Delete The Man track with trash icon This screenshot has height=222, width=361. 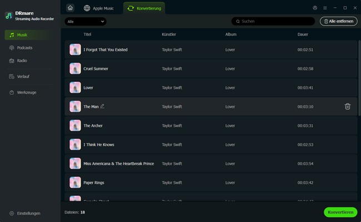pos(348,106)
